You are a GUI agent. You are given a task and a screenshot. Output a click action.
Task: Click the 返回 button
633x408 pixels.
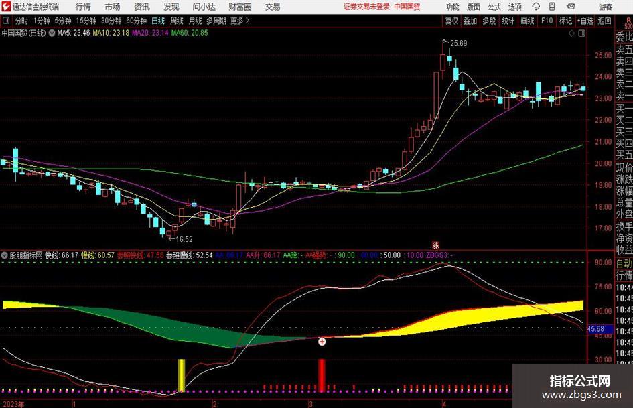click(604, 21)
